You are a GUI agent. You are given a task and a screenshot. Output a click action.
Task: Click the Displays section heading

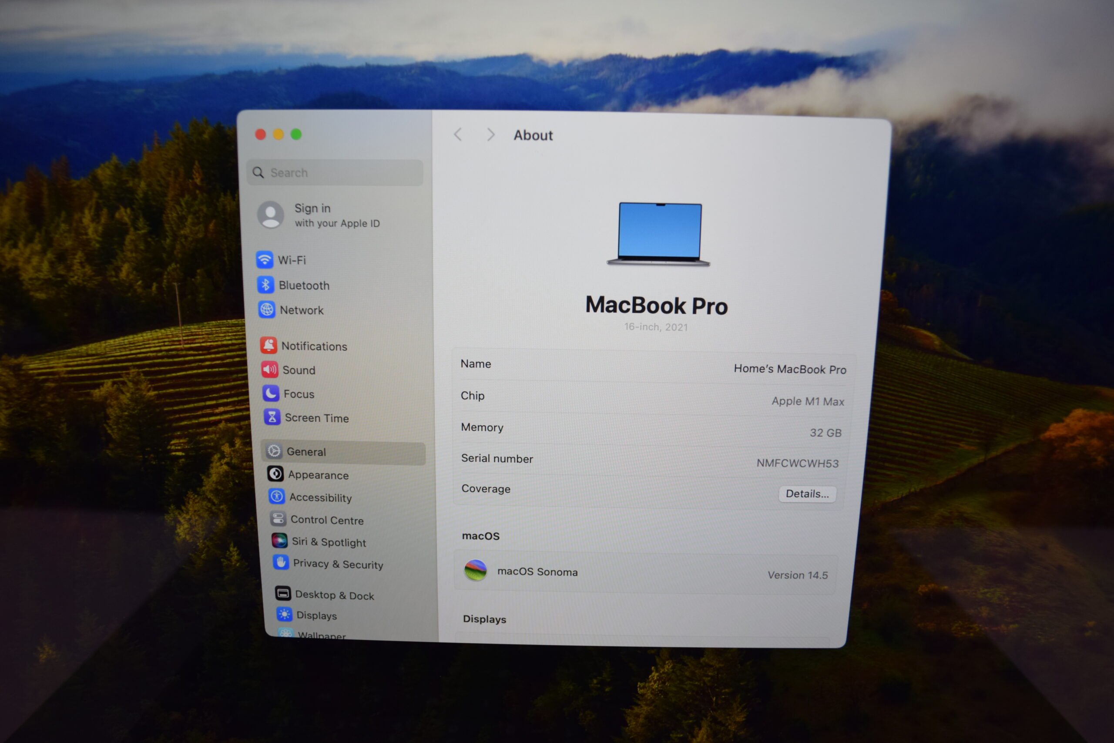click(484, 619)
